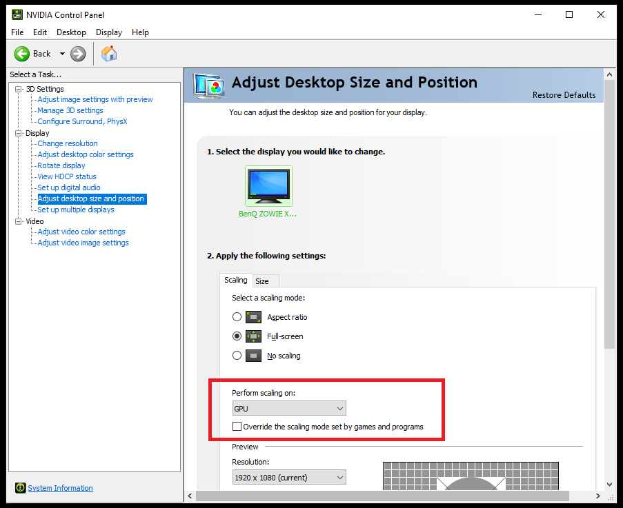The image size is (623, 508).
Task: Open the Perform scaling on dropdown
Action: 289,409
